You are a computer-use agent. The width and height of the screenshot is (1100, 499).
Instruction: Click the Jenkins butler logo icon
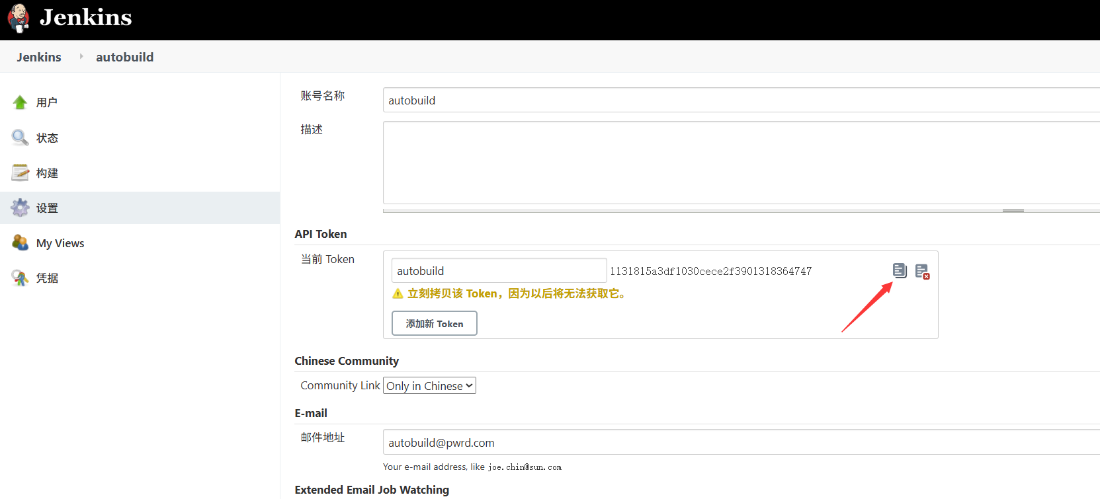pyautogui.click(x=19, y=18)
